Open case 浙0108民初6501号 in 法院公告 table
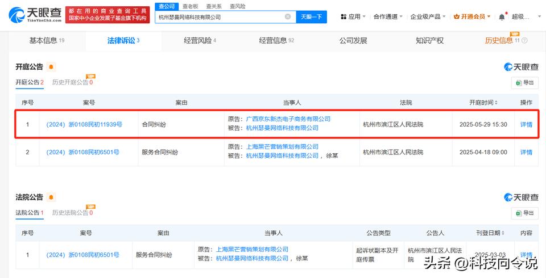The image size is (546, 278). pos(83,255)
